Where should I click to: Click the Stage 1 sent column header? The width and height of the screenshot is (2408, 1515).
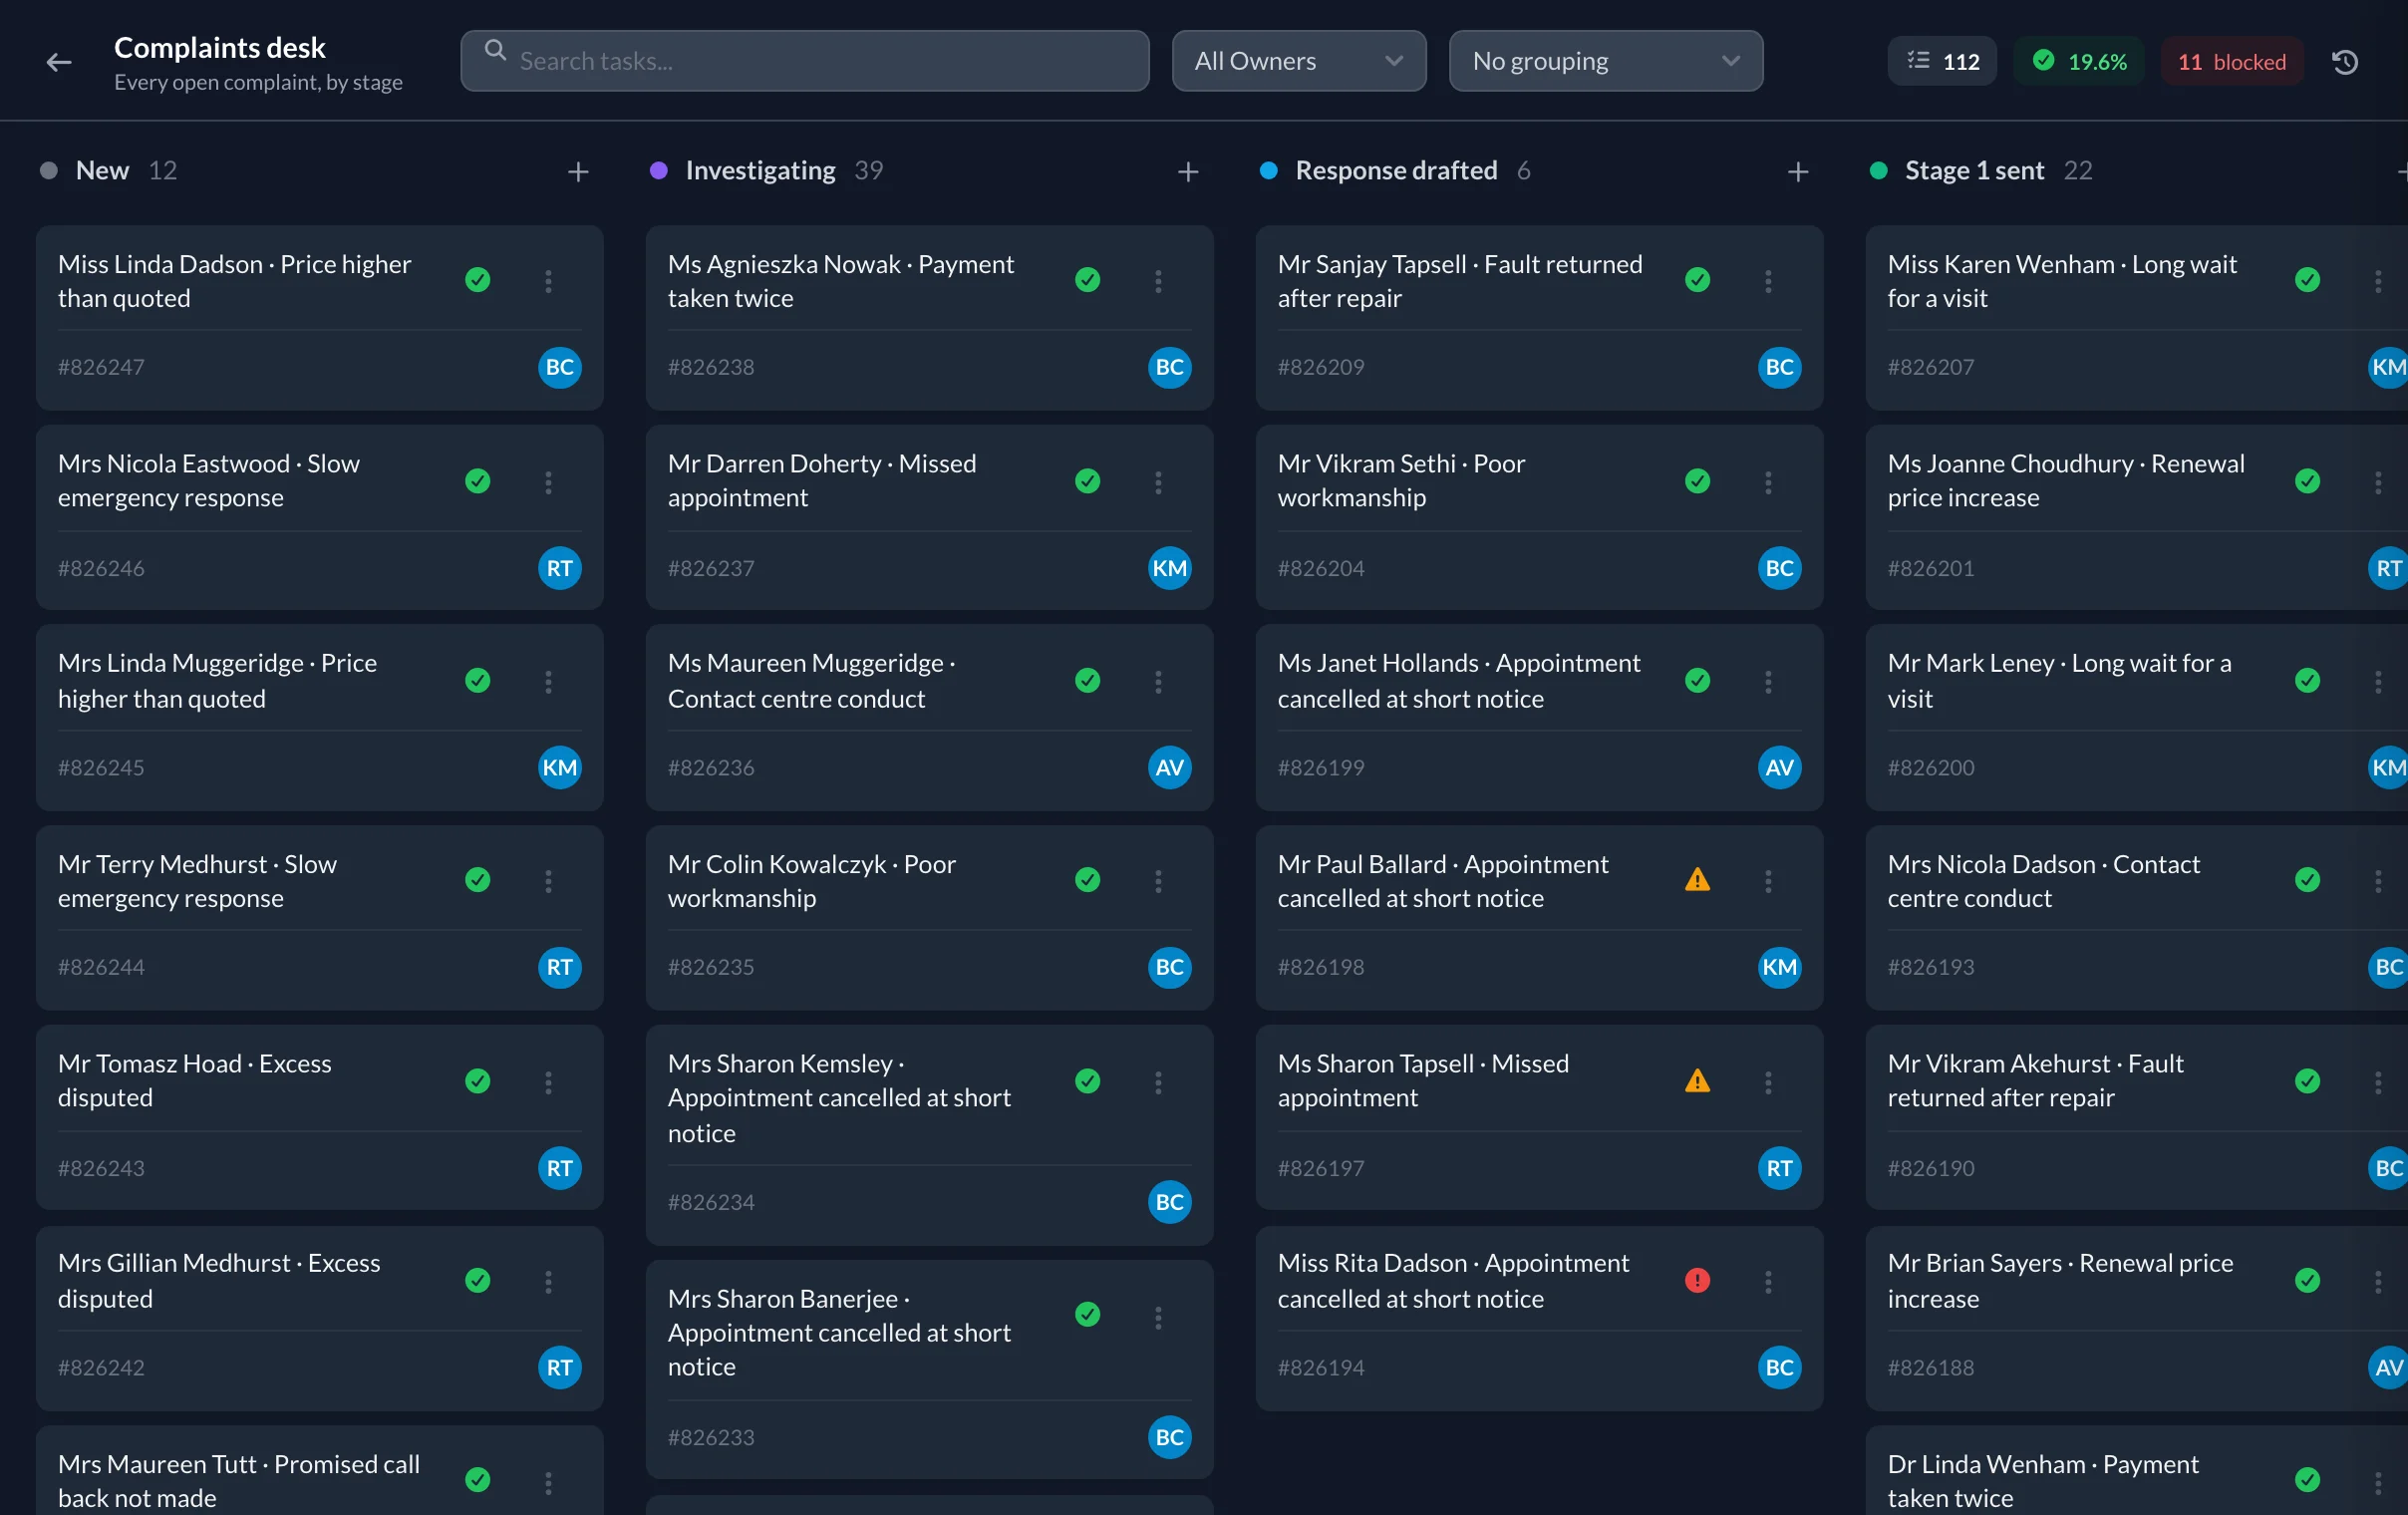(1974, 171)
